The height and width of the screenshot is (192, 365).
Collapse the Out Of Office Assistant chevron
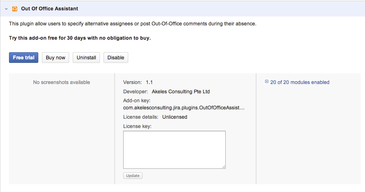pos(6,9)
